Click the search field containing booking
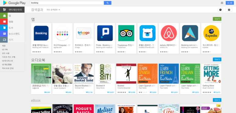Viewport: 236px width, 113px height. pyautogui.click(x=67, y=3)
